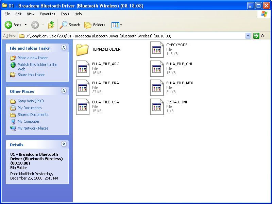Open the Search tool in toolbar

coord(70,25)
